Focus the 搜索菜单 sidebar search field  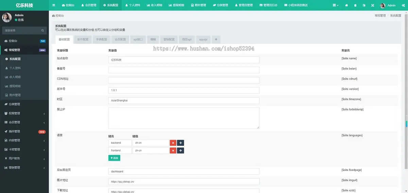coord(21,31)
